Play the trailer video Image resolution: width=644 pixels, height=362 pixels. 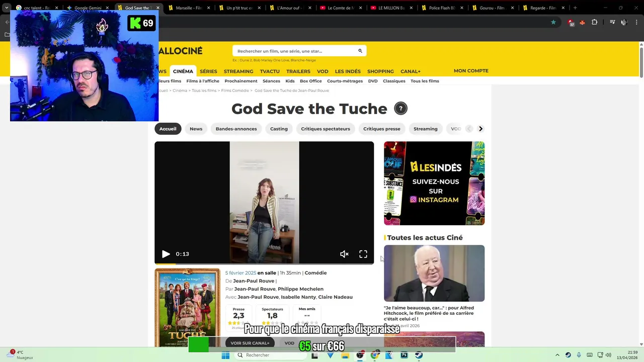tap(166, 254)
